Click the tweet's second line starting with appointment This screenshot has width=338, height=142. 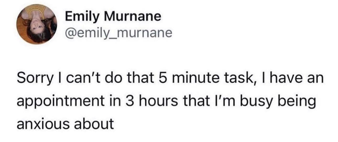(166, 101)
